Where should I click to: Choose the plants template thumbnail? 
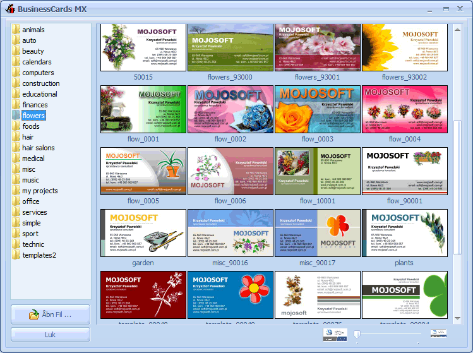tap(405, 233)
